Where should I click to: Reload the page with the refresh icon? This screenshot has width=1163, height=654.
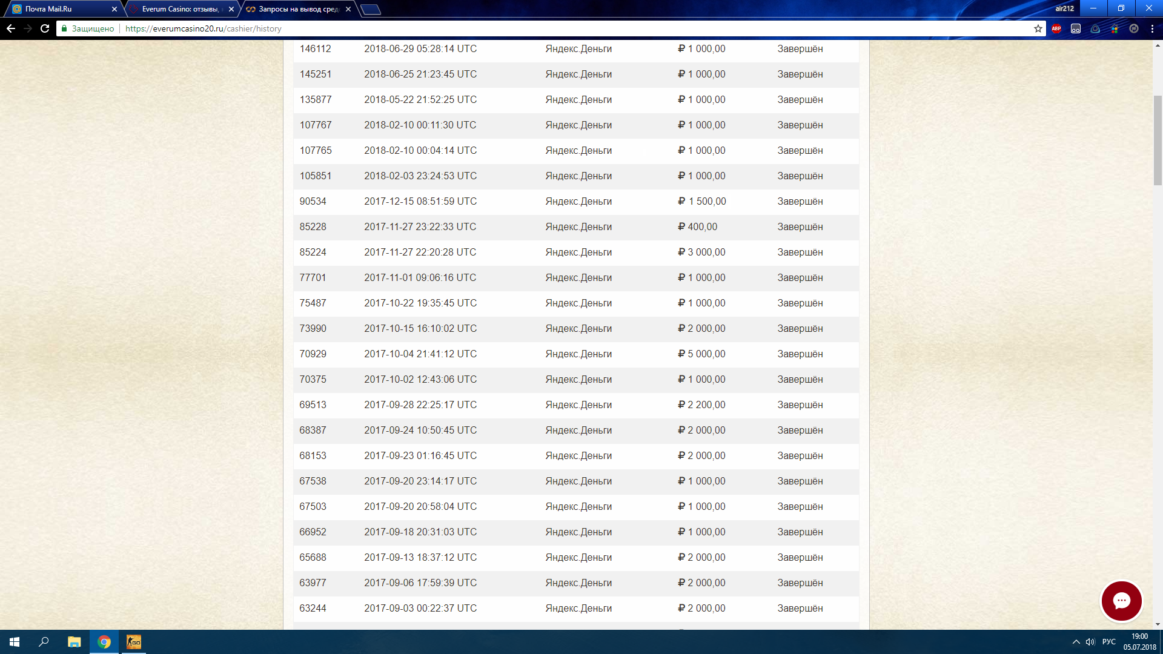(45, 28)
